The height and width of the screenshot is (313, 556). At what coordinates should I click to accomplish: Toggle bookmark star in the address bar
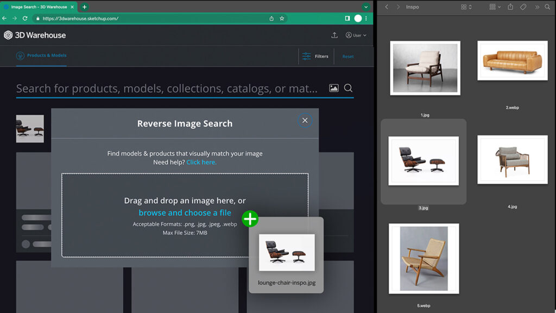[281, 17]
